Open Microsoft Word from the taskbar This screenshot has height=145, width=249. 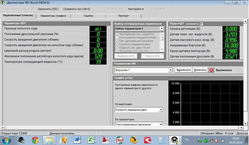pyautogui.click(x=77, y=140)
